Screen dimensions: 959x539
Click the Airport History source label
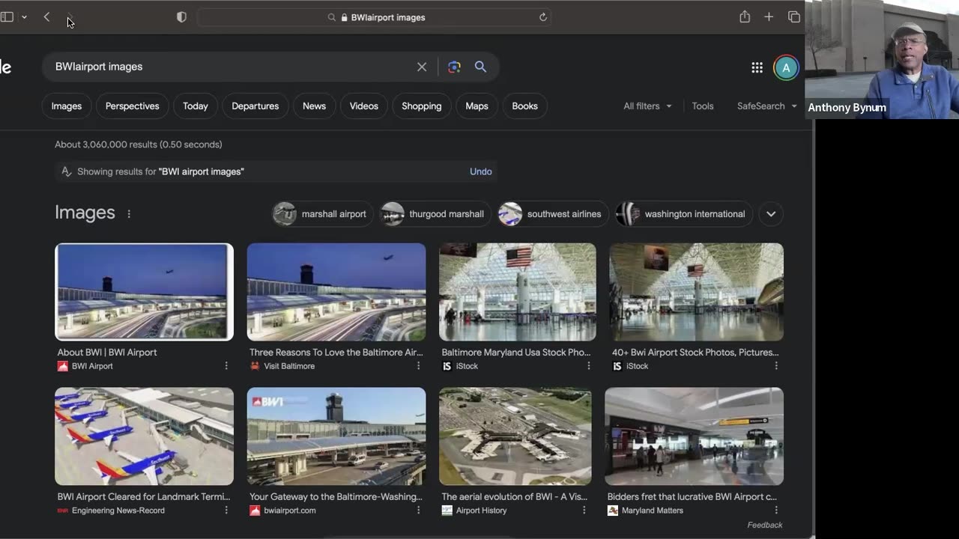tap(481, 511)
